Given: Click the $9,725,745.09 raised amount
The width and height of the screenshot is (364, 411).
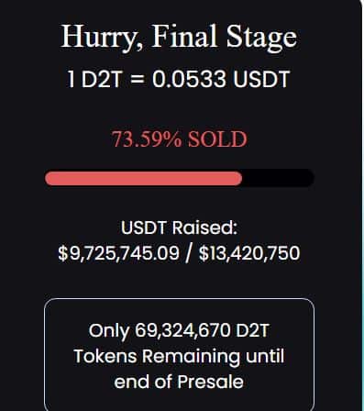Looking at the screenshot, I should (x=118, y=253).
